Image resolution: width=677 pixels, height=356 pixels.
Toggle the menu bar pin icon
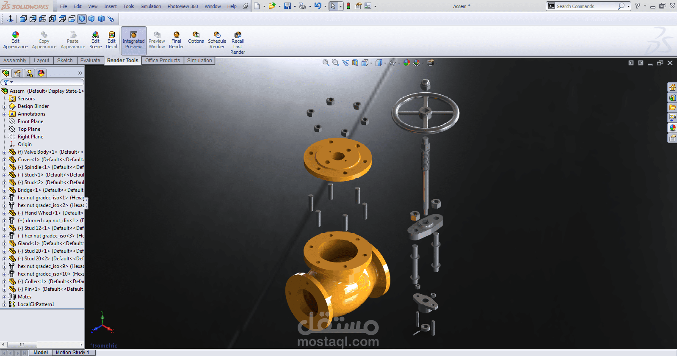(x=246, y=6)
